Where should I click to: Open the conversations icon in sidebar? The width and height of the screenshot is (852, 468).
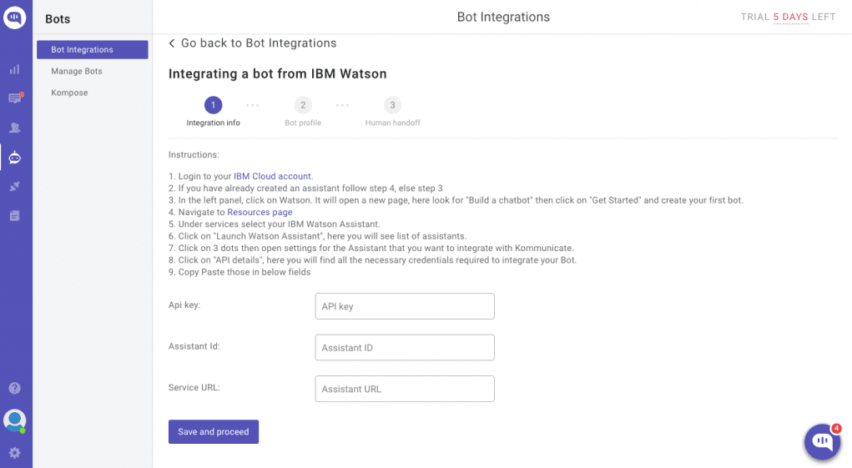(x=15, y=98)
